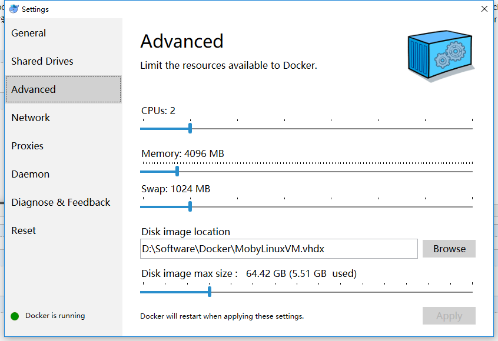
Task: Click the Memory slider thumb
Action: (177, 171)
